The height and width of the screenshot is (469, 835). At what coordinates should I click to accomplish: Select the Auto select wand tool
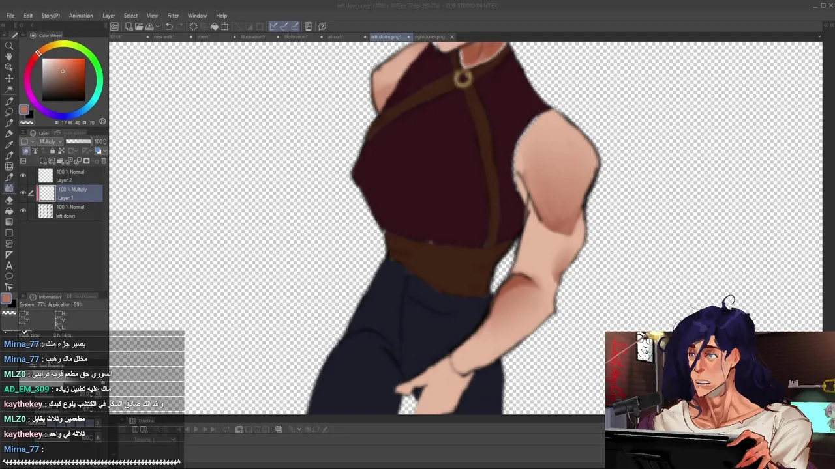point(9,89)
